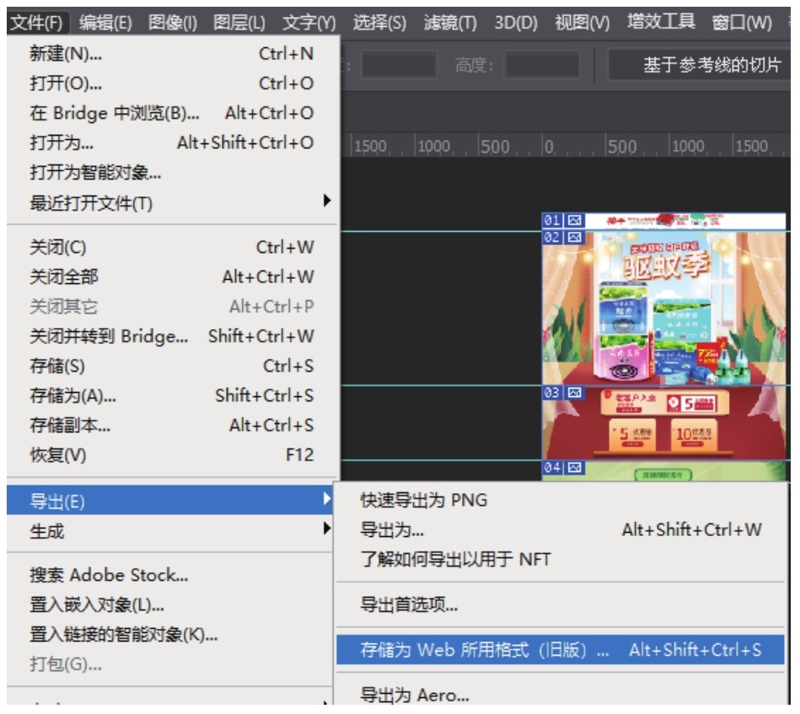This screenshot has width=800, height=714.
Task: Choose 快速导出为 PNG in the submenu
Action: pos(561,500)
